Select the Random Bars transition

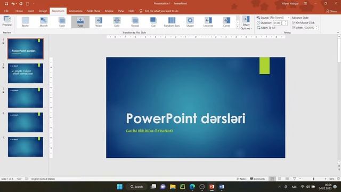172,22
